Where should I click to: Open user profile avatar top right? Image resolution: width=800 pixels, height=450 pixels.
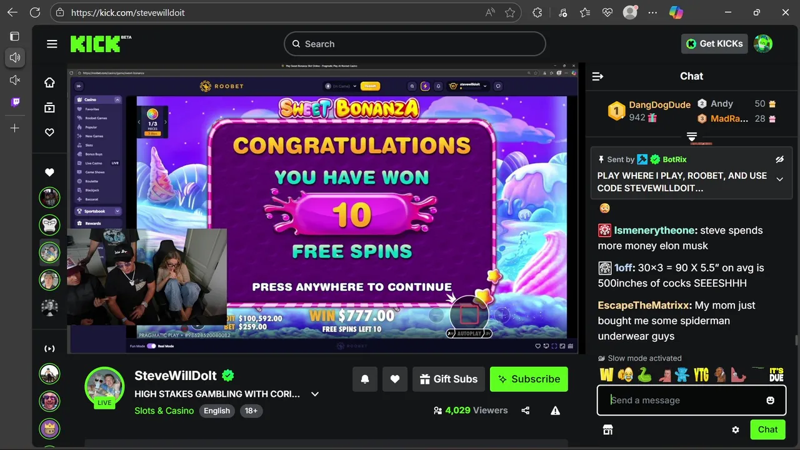tap(763, 44)
